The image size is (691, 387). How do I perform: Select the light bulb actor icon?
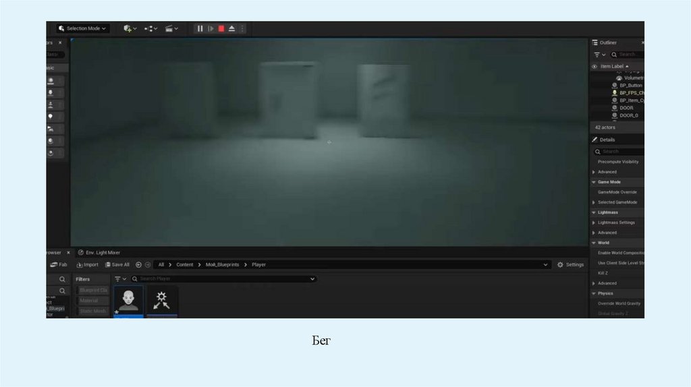[x=51, y=117]
